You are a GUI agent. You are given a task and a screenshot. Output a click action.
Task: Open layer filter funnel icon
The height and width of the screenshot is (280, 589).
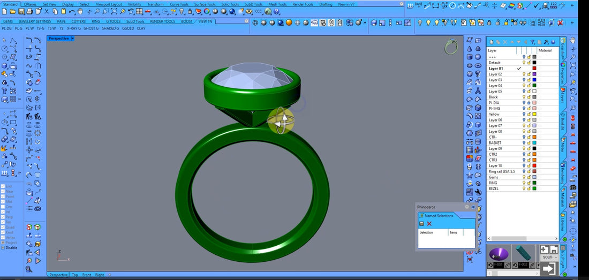tap(533, 42)
